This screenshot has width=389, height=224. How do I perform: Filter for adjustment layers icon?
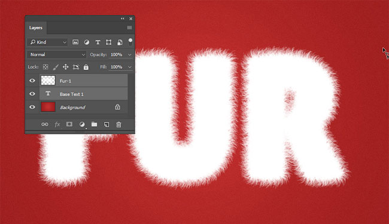point(87,42)
